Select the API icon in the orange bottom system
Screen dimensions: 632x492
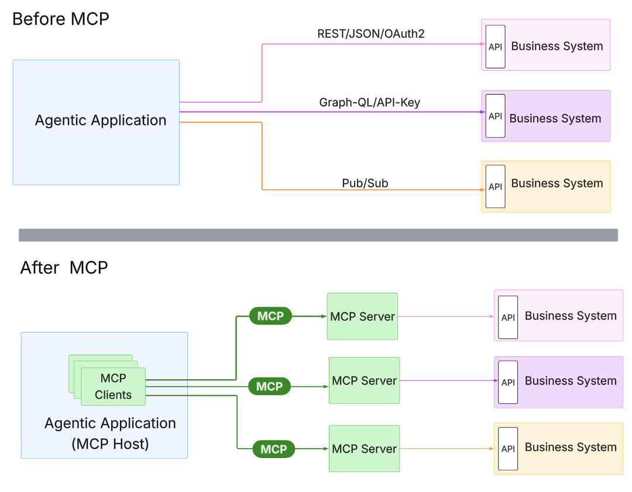tap(507, 449)
